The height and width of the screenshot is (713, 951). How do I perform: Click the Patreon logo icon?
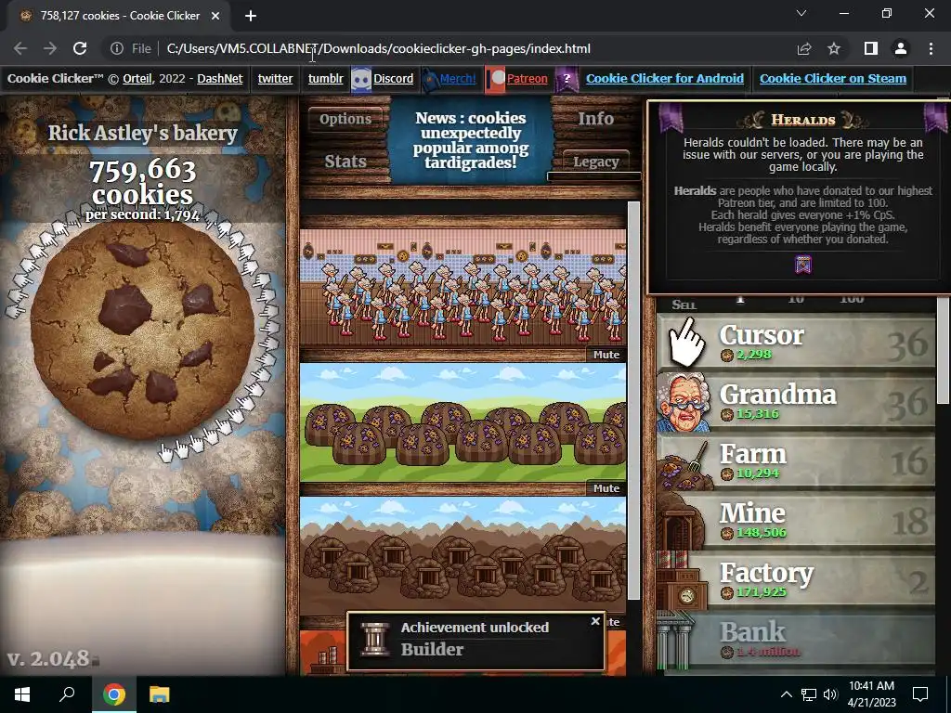(x=496, y=79)
